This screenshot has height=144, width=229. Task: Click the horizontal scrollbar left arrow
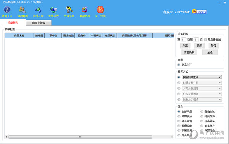coord(6,137)
